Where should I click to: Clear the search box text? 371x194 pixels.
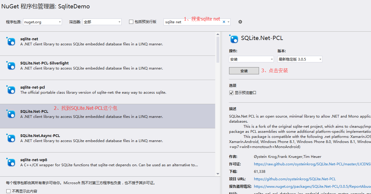(224, 22)
